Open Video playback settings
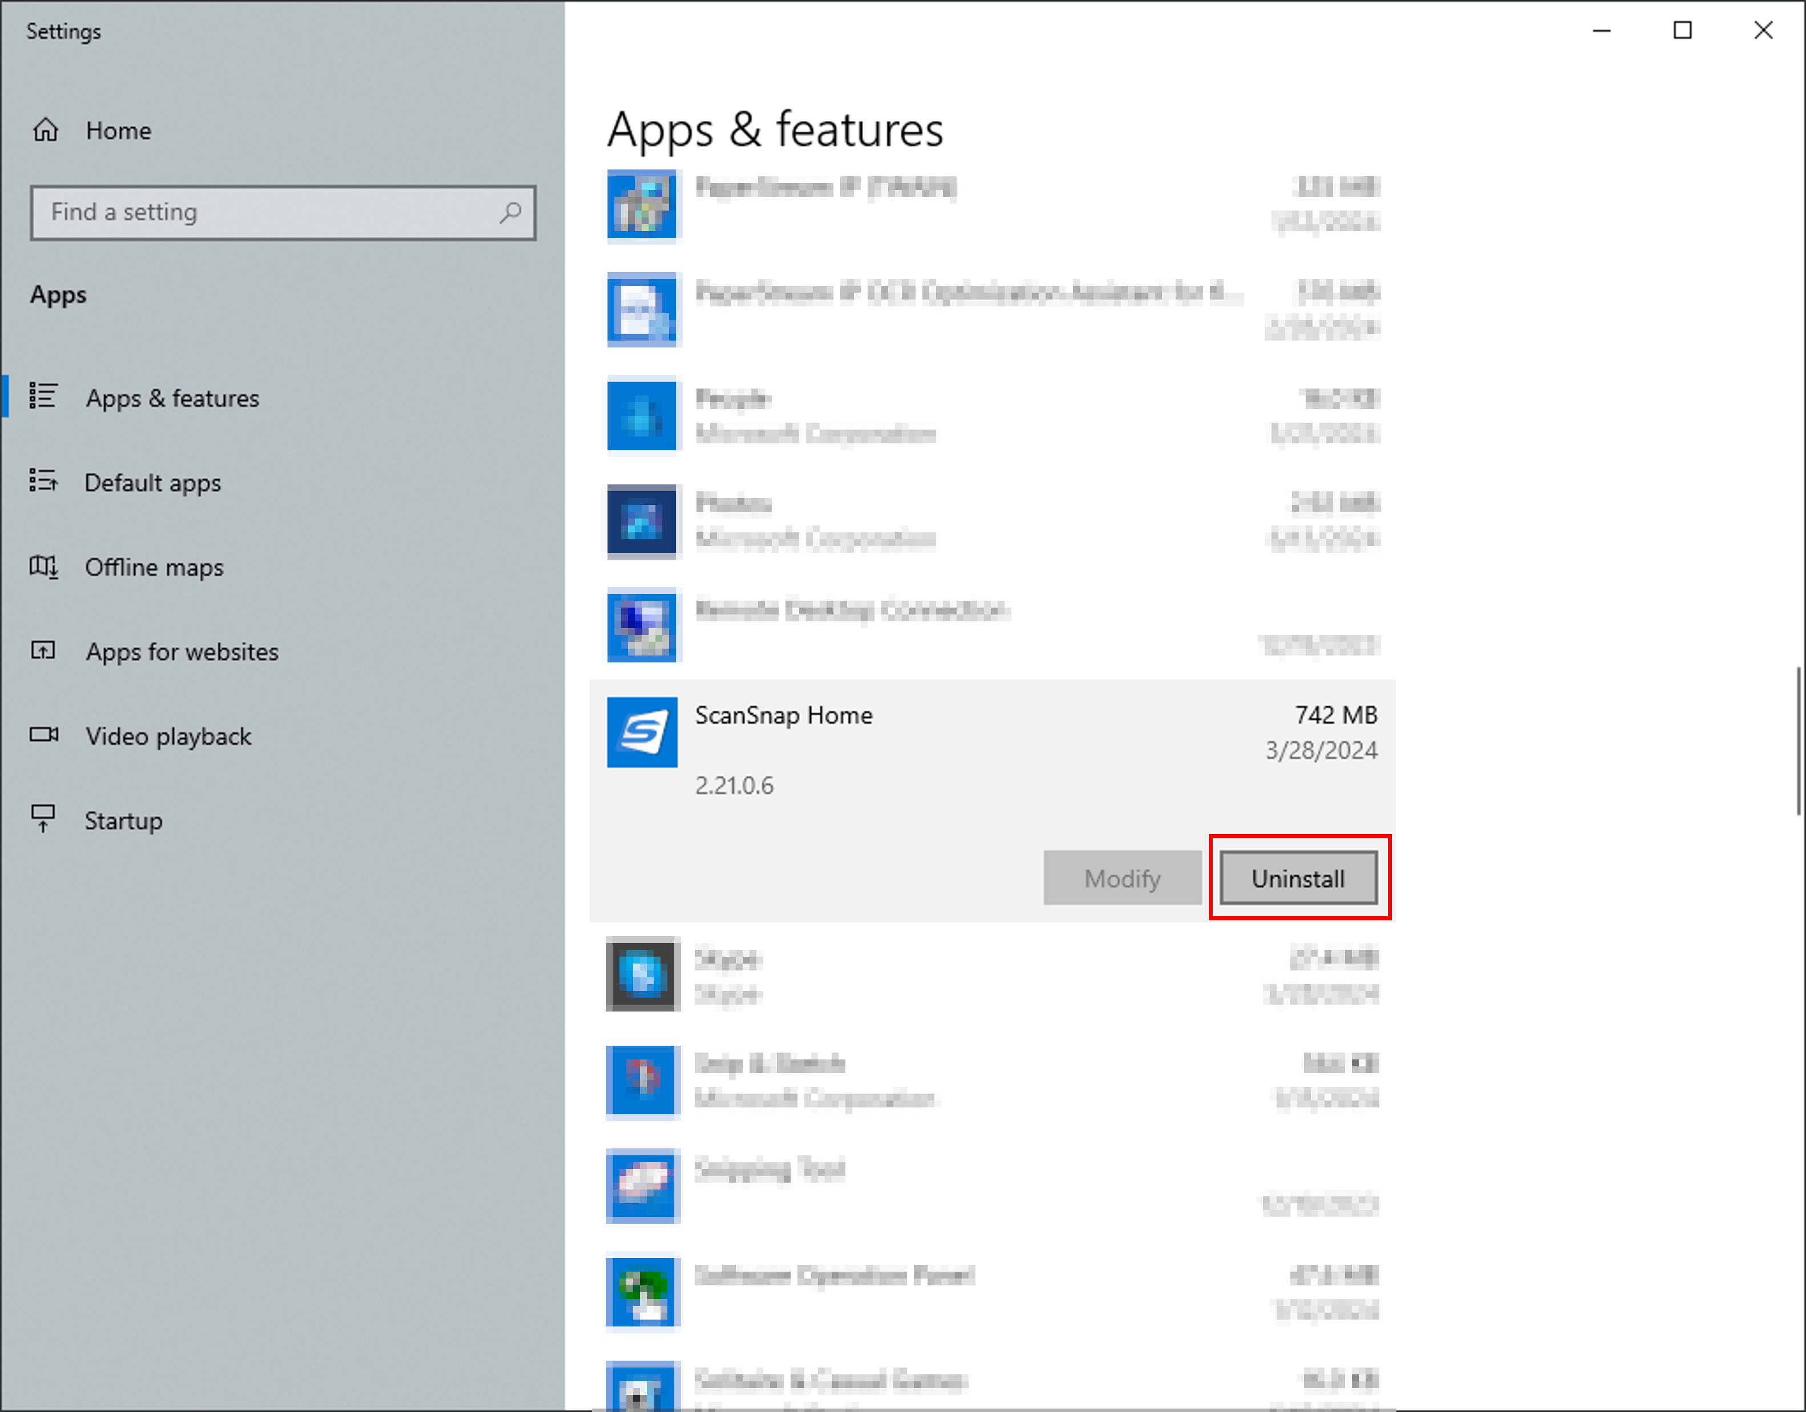Screen dimensions: 1806x1412 (283, 736)
